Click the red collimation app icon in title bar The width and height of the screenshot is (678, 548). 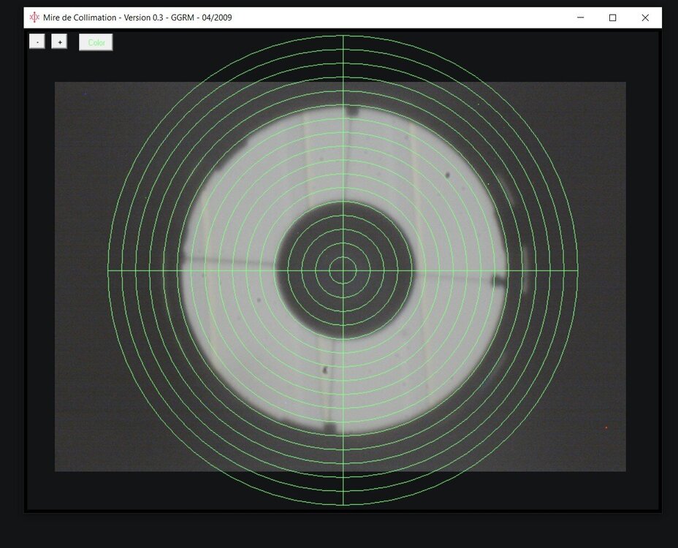click(x=34, y=18)
